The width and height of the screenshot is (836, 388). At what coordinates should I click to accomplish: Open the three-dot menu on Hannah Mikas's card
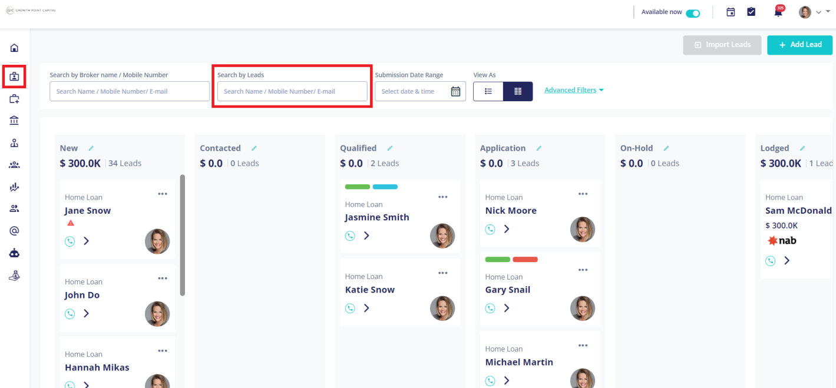[163, 351]
